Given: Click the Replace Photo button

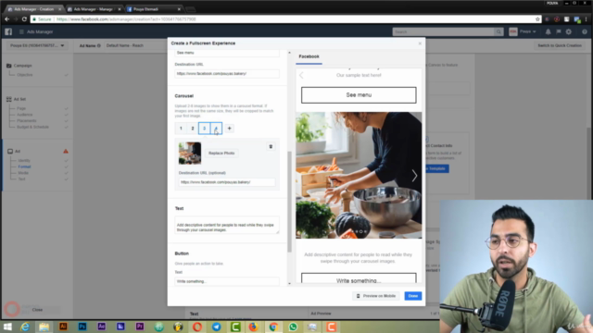Looking at the screenshot, I should (221, 153).
